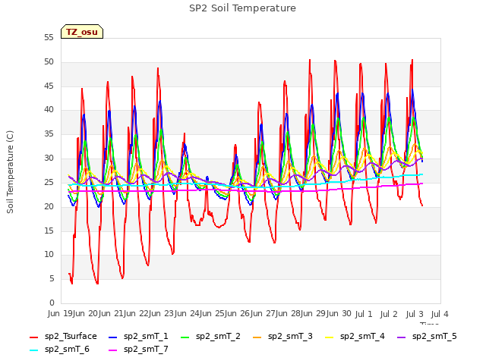Click the green sp2_smT_2 legend swatch
The height and width of the screenshot is (364, 486).
pyautogui.click(x=185, y=337)
